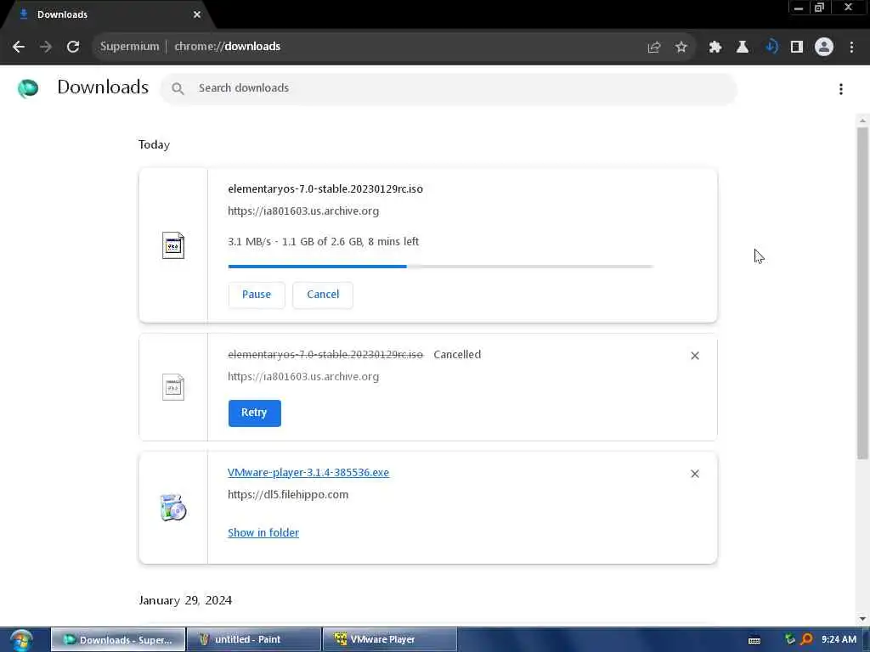Click the Supermium logo beside Downloads

tap(28, 87)
